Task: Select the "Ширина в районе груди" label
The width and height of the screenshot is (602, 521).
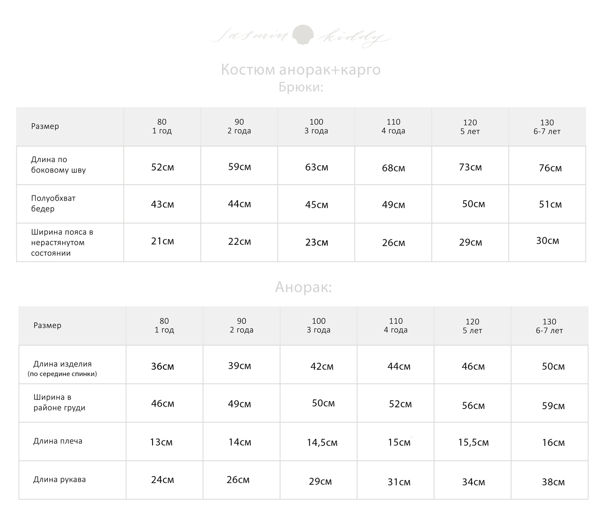Action: pyautogui.click(x=59, y=403)
